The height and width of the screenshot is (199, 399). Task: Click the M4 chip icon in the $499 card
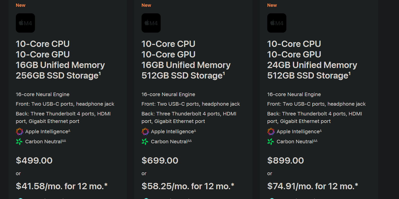[25, 23]
